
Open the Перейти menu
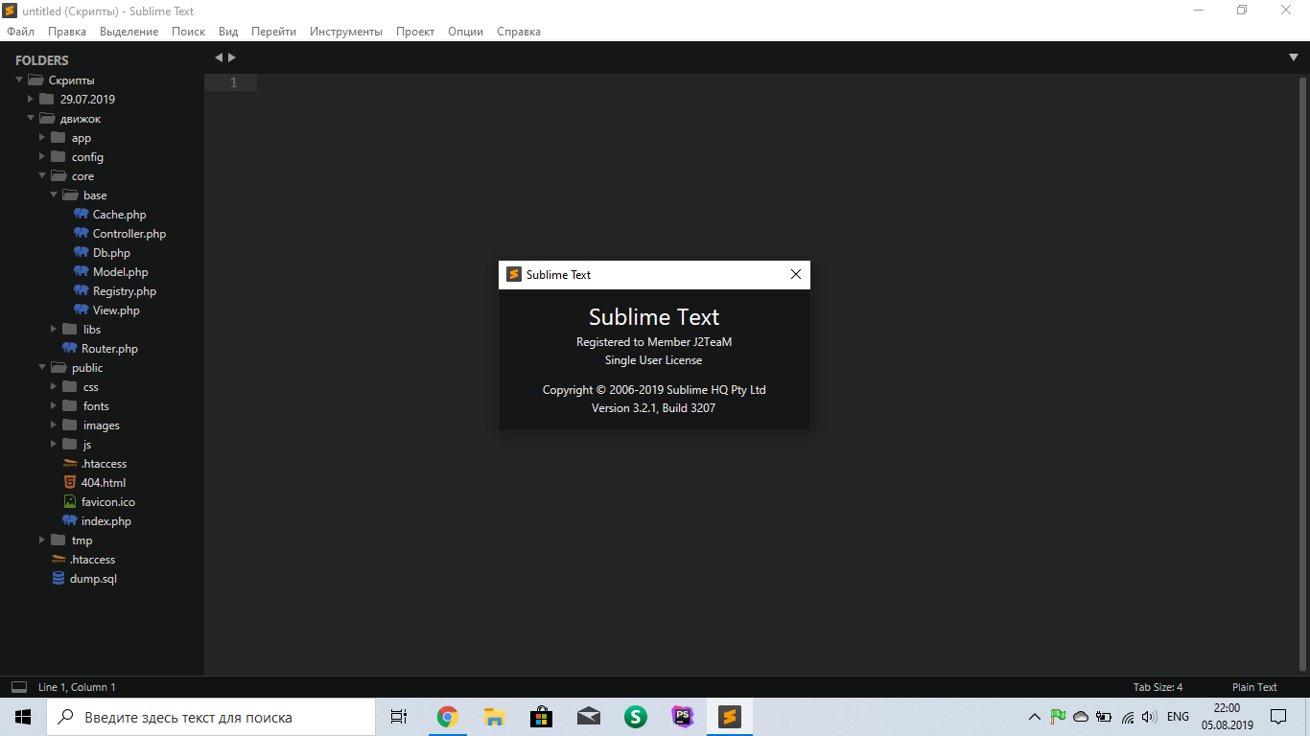273,32
